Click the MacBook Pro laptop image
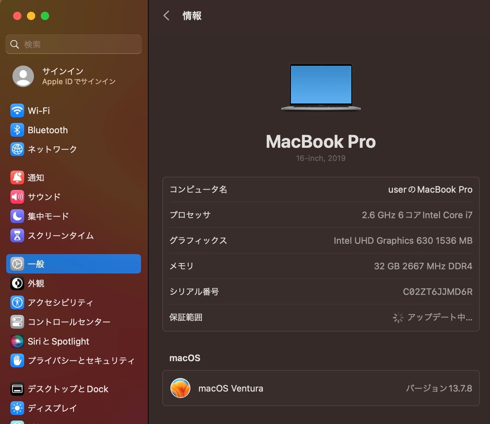The height and width of the screenshot is (424, 490). click(321, 87)
